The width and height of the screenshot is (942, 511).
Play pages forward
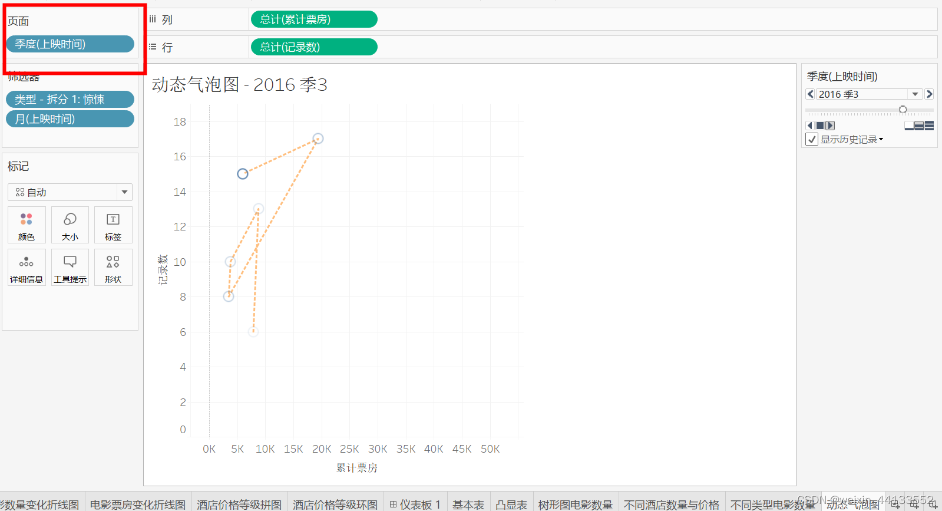click(x=830, y=126)
